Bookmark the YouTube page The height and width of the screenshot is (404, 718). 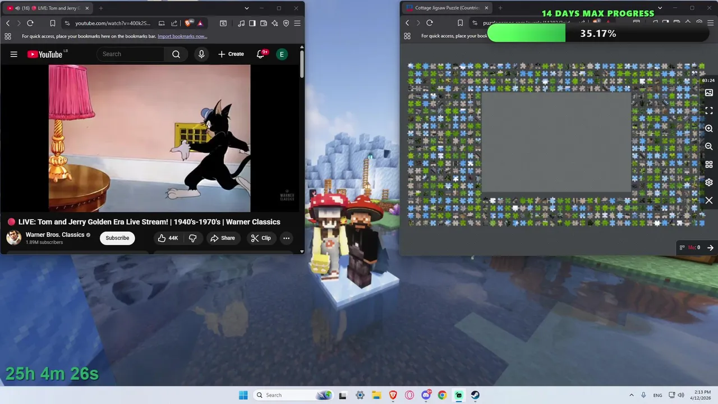[52, 23]
